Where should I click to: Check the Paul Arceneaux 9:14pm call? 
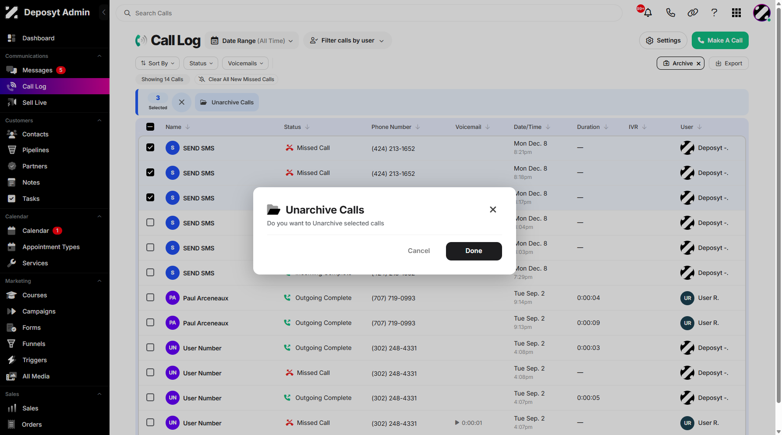150,297
